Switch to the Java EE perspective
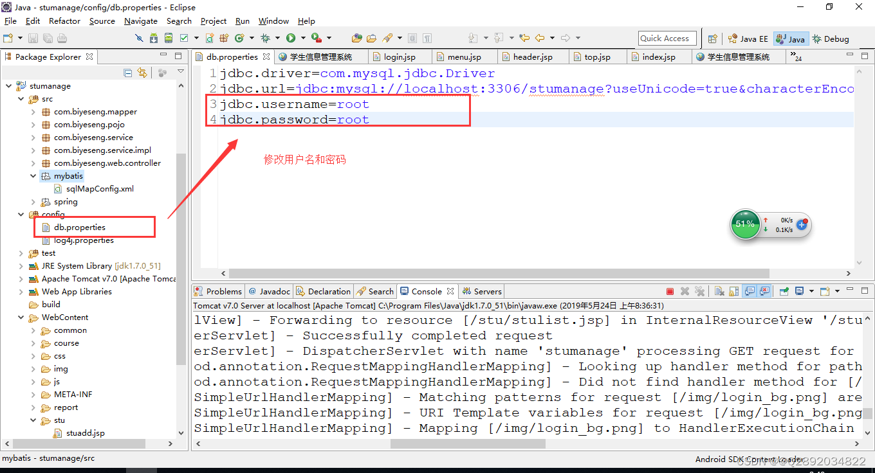This screenshot has width=875, height=473. point(748,39)
